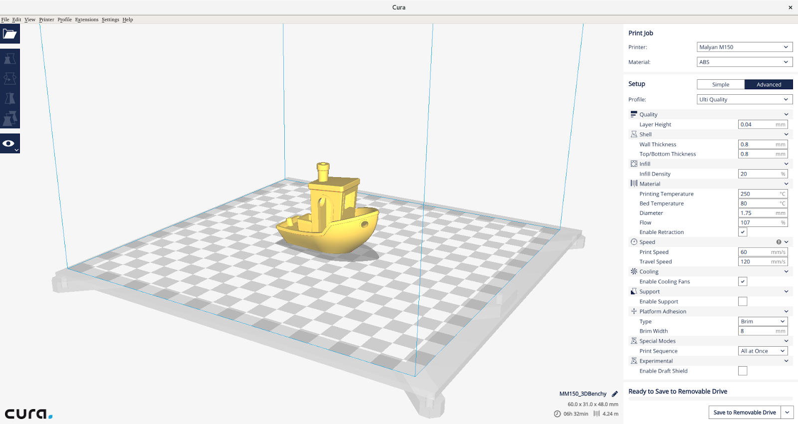Click the Speed warning info icon
Viewport: 798px width, 424px height.
(x=779, y=242)
